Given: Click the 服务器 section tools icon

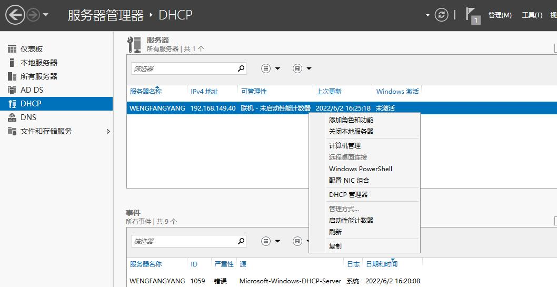Looking at the screenshot, I should point(134,45).
